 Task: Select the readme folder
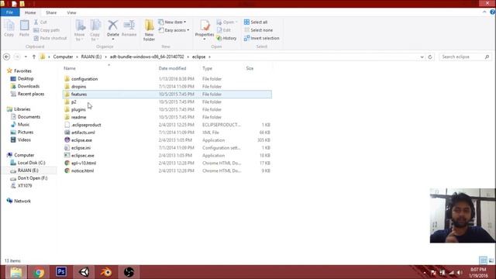[167, 117]
